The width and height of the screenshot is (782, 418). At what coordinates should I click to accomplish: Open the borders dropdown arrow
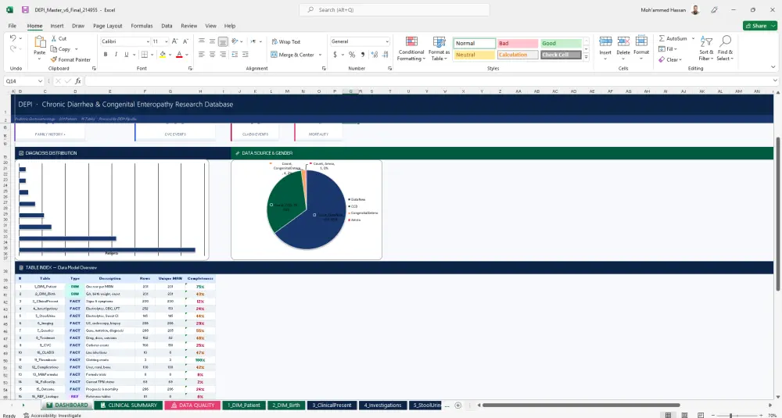152,55
